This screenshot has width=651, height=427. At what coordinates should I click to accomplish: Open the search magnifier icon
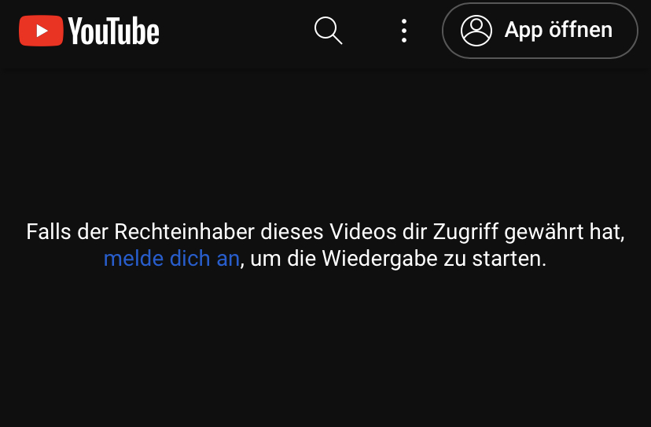pyautogui.click(x=328, y=31)
